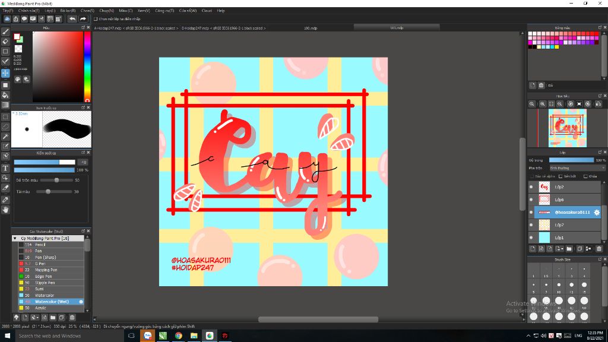This screenshot has height=342, width=608.
Task: Hide the Lớp6 layer
Action: (x=531, y=199)
